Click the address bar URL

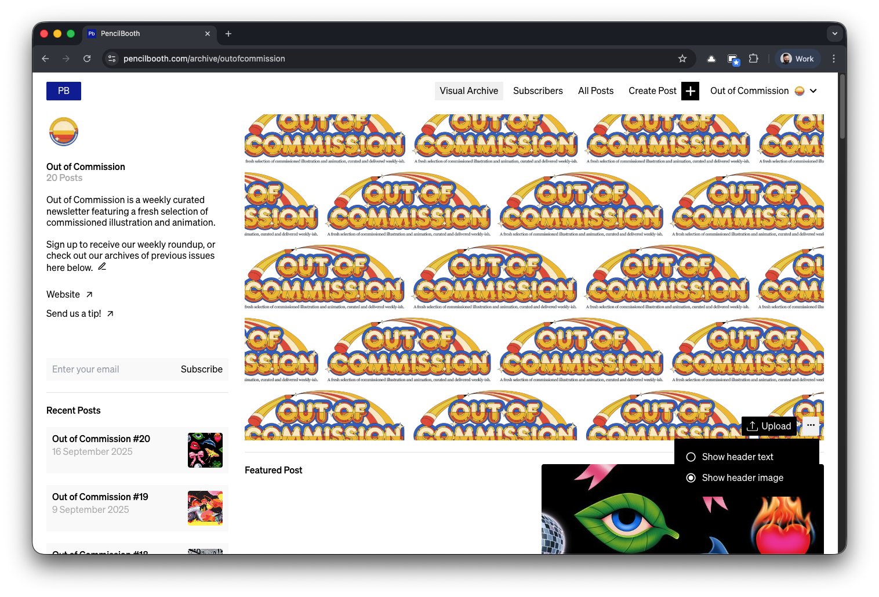[x=204, y=59]
